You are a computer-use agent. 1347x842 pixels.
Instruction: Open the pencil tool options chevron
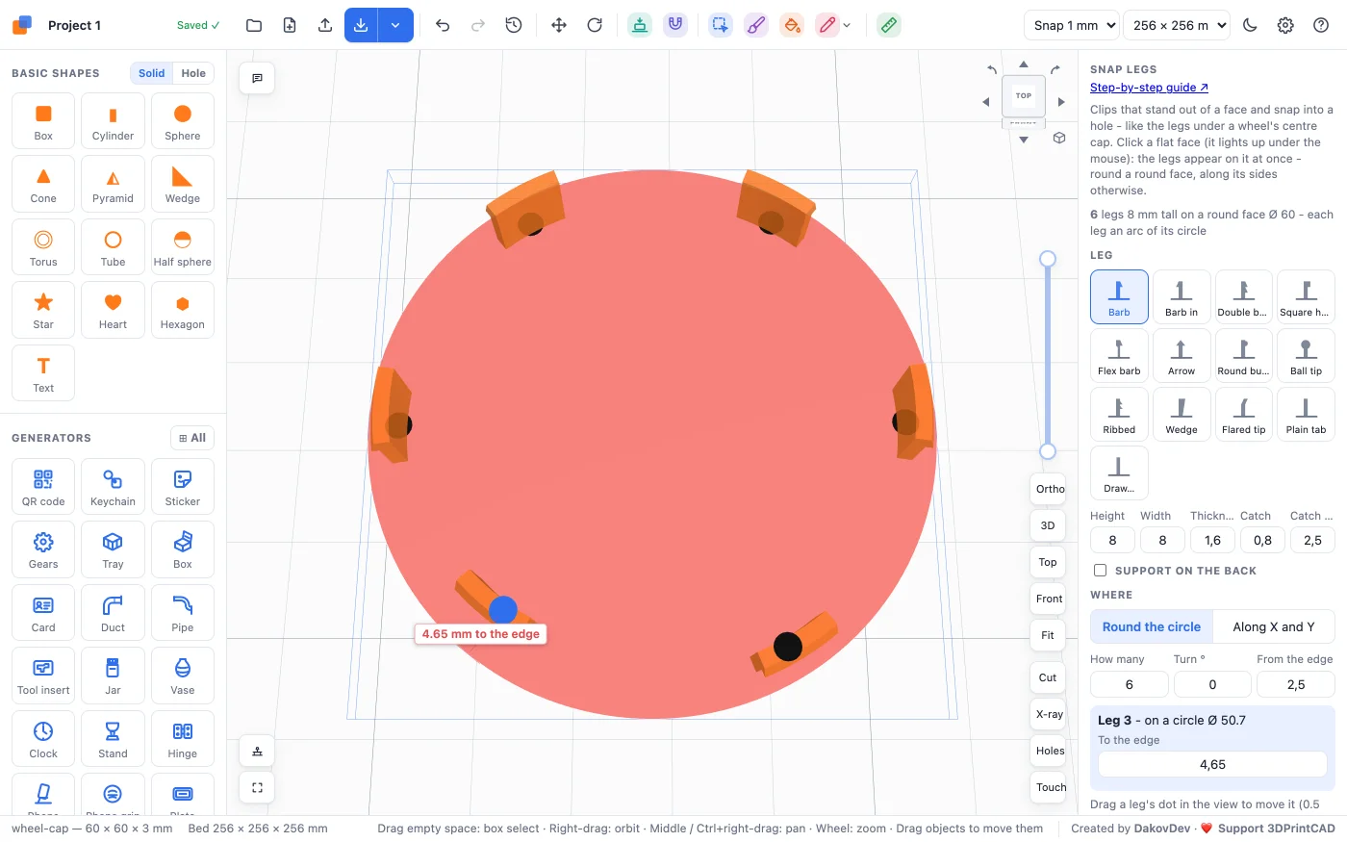pyautogui.click(x=847, y=26)
